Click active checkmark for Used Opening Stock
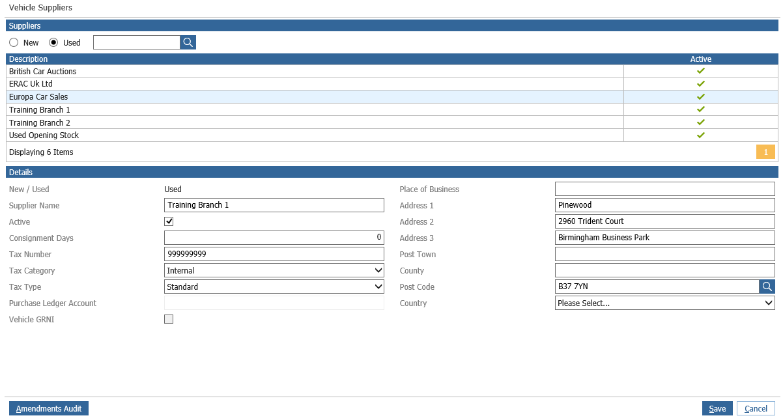783x420 pixels. (701, 135)
